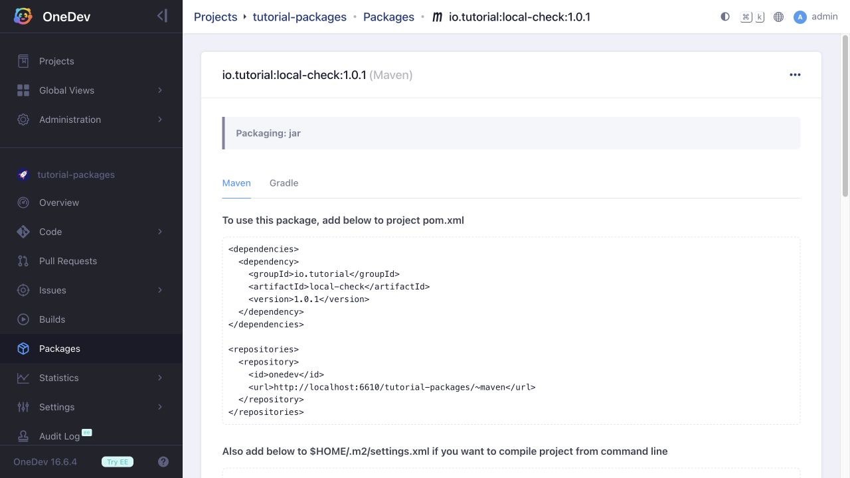Open Builds in the sidebar

click(x=91, y=319)
